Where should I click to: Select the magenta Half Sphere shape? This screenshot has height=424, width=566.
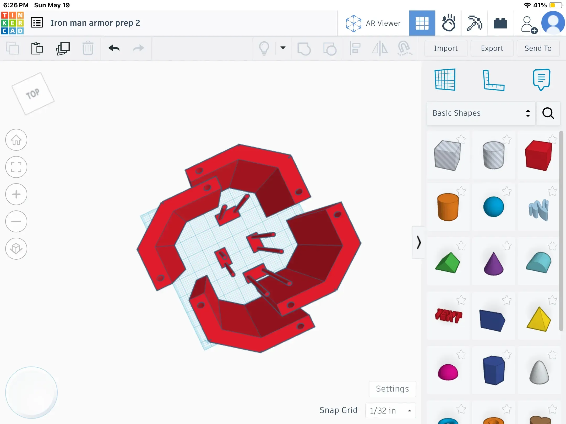tap(448, 372)
